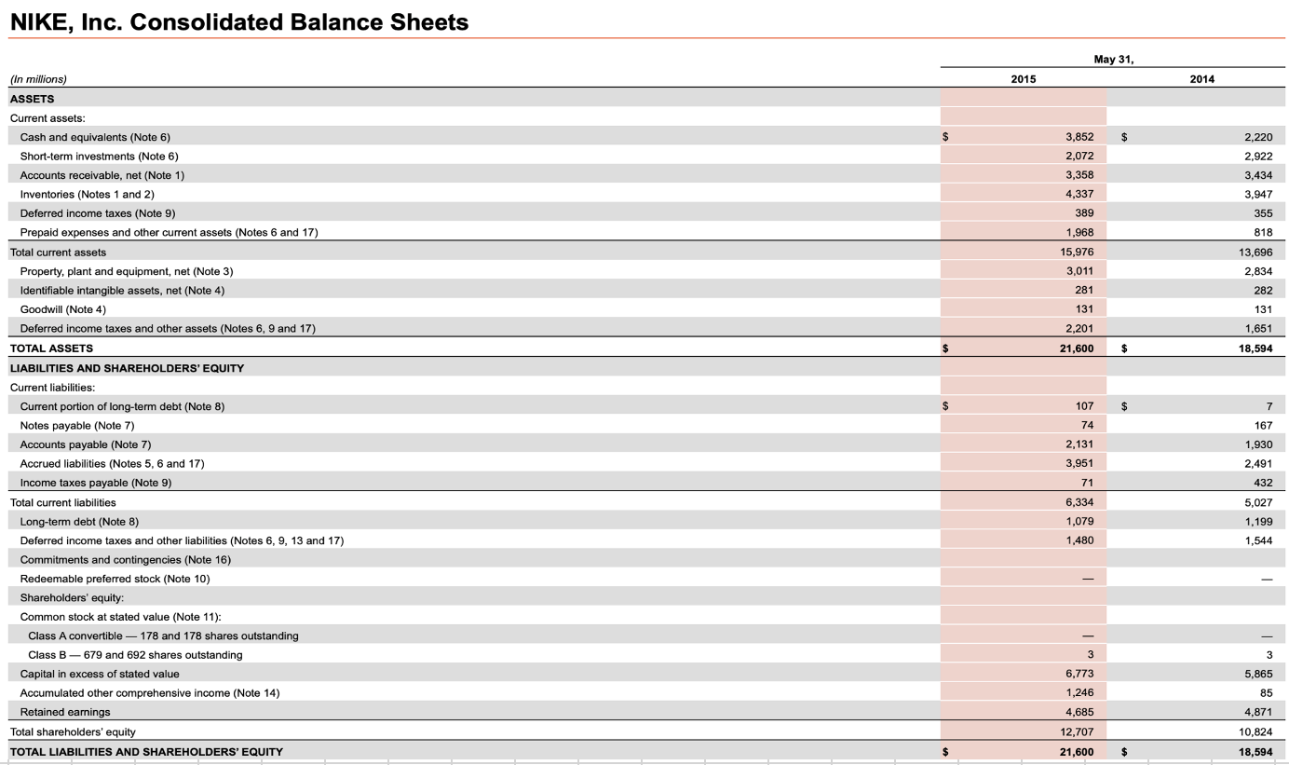Select the TOTAL LIABILITIES AND SHAREHOLDERS' EQUITY row

[149, 751]
